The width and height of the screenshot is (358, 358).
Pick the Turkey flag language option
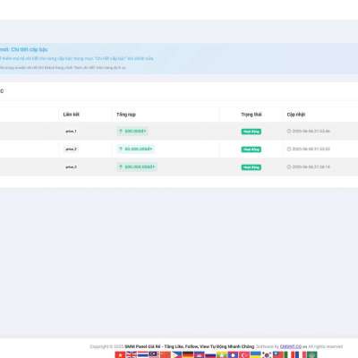tap(244, 354)
